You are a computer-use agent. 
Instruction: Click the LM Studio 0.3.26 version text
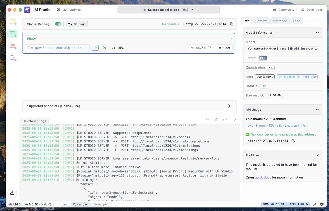click(x=26, y=204)
